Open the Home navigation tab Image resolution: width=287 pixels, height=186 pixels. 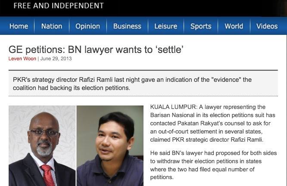click(x=19, y=26)
